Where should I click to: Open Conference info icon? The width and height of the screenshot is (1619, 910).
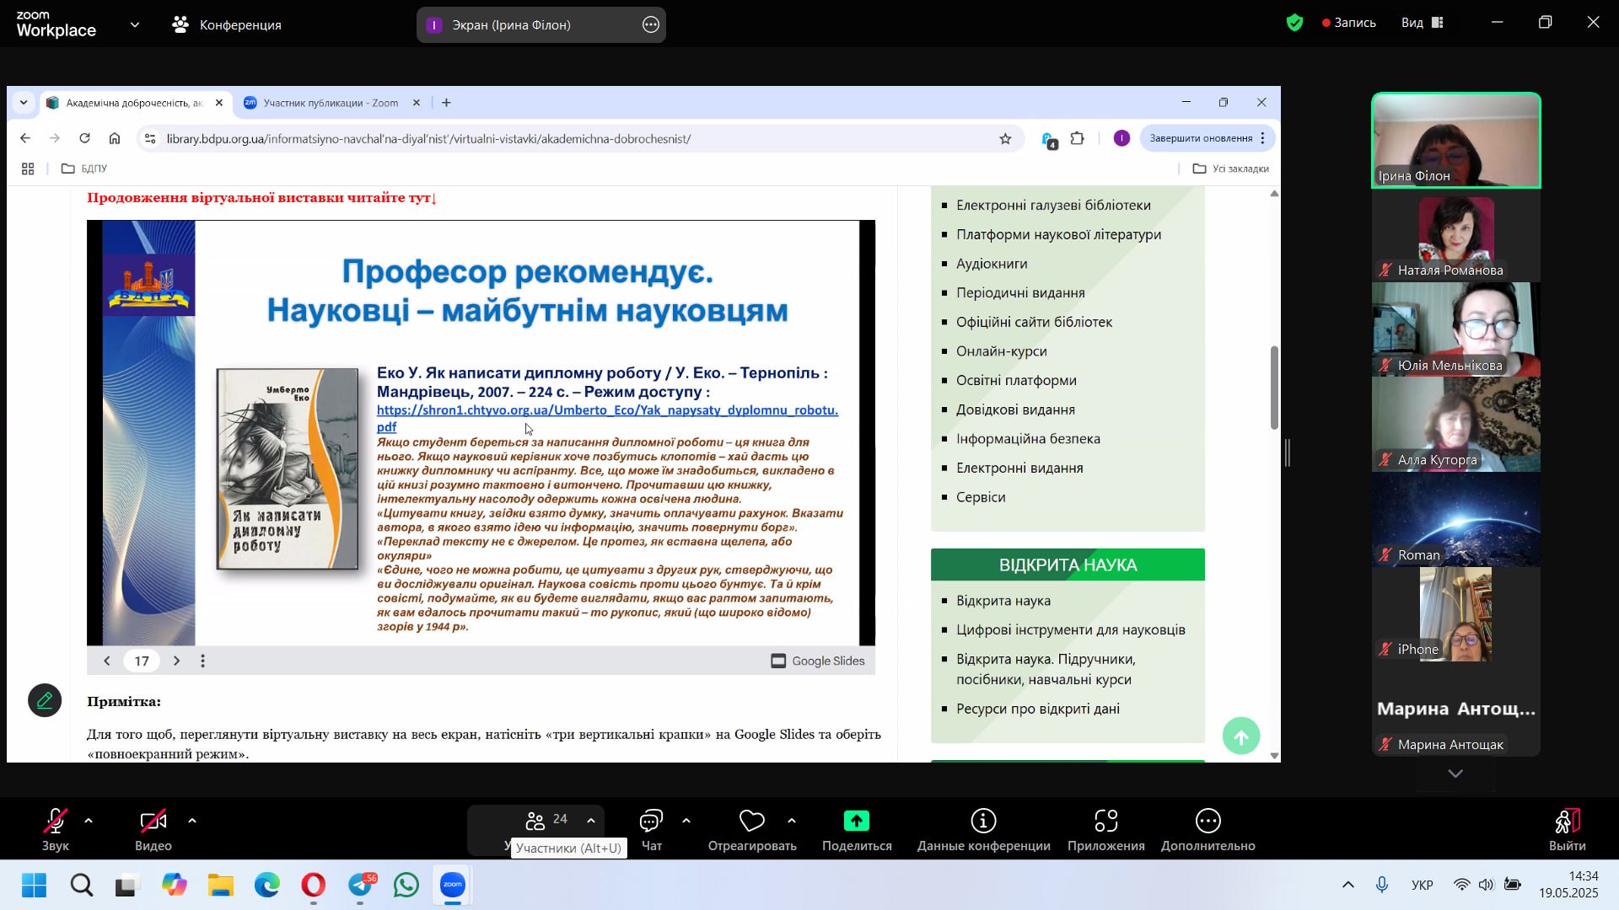point(983,822)
